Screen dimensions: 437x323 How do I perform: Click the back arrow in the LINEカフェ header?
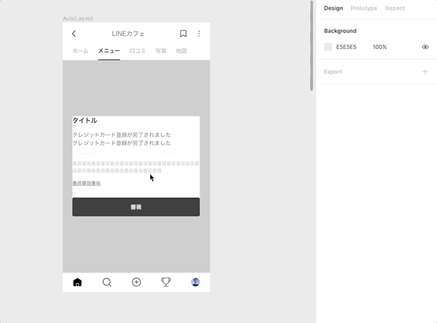(x=74, y=33)
